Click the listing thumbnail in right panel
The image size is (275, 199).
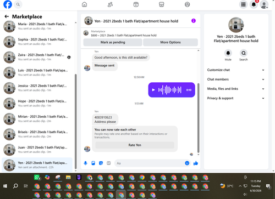click(x=236, y=25)
